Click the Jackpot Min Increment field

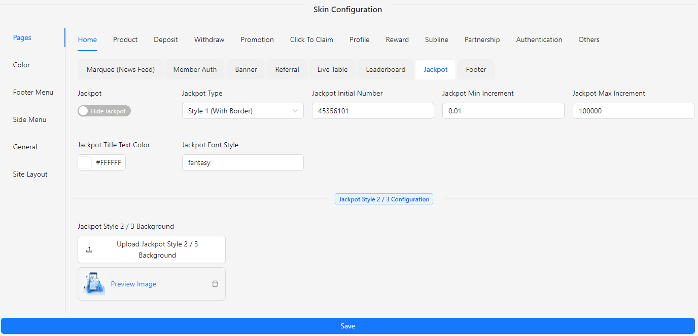(x=503, y=111)
